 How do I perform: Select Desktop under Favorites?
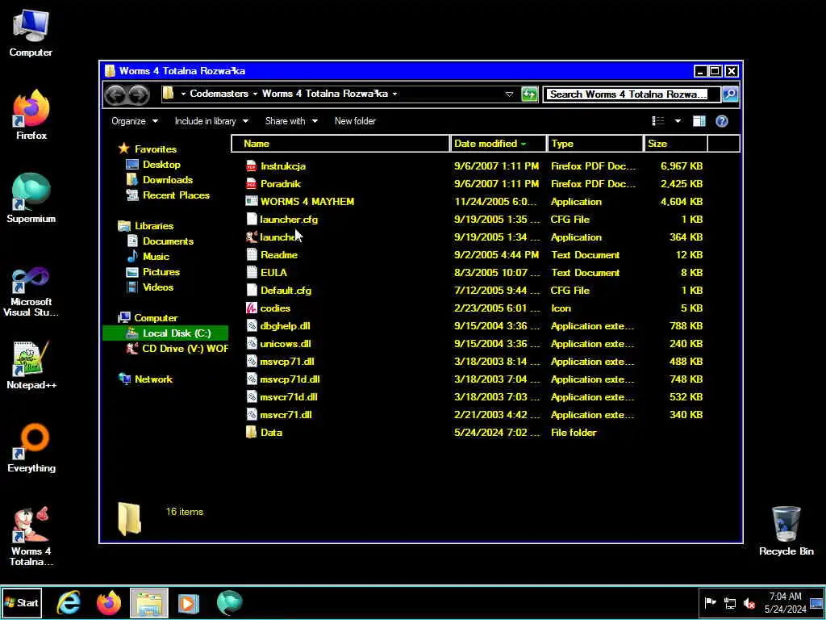161,165
